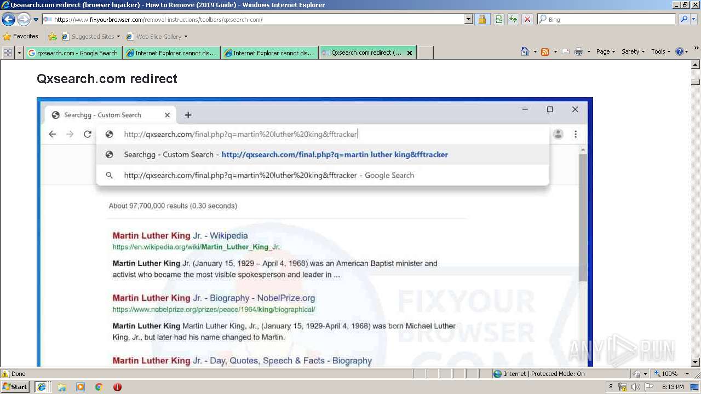This screenshot has height=394, width=701.
Task: Click the magnifier search button
Action: click(x=683, y=20)
